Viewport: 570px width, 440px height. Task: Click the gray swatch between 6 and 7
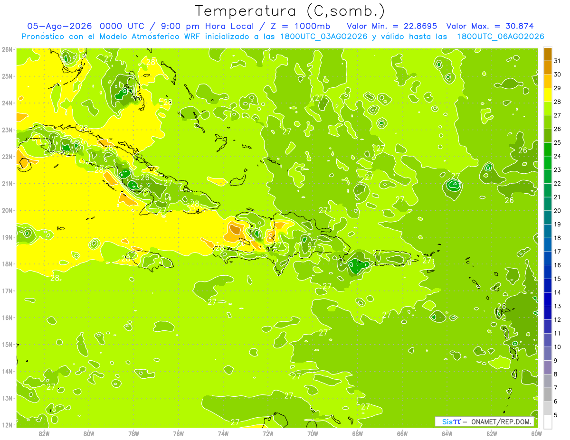click(x=548, y=394)
